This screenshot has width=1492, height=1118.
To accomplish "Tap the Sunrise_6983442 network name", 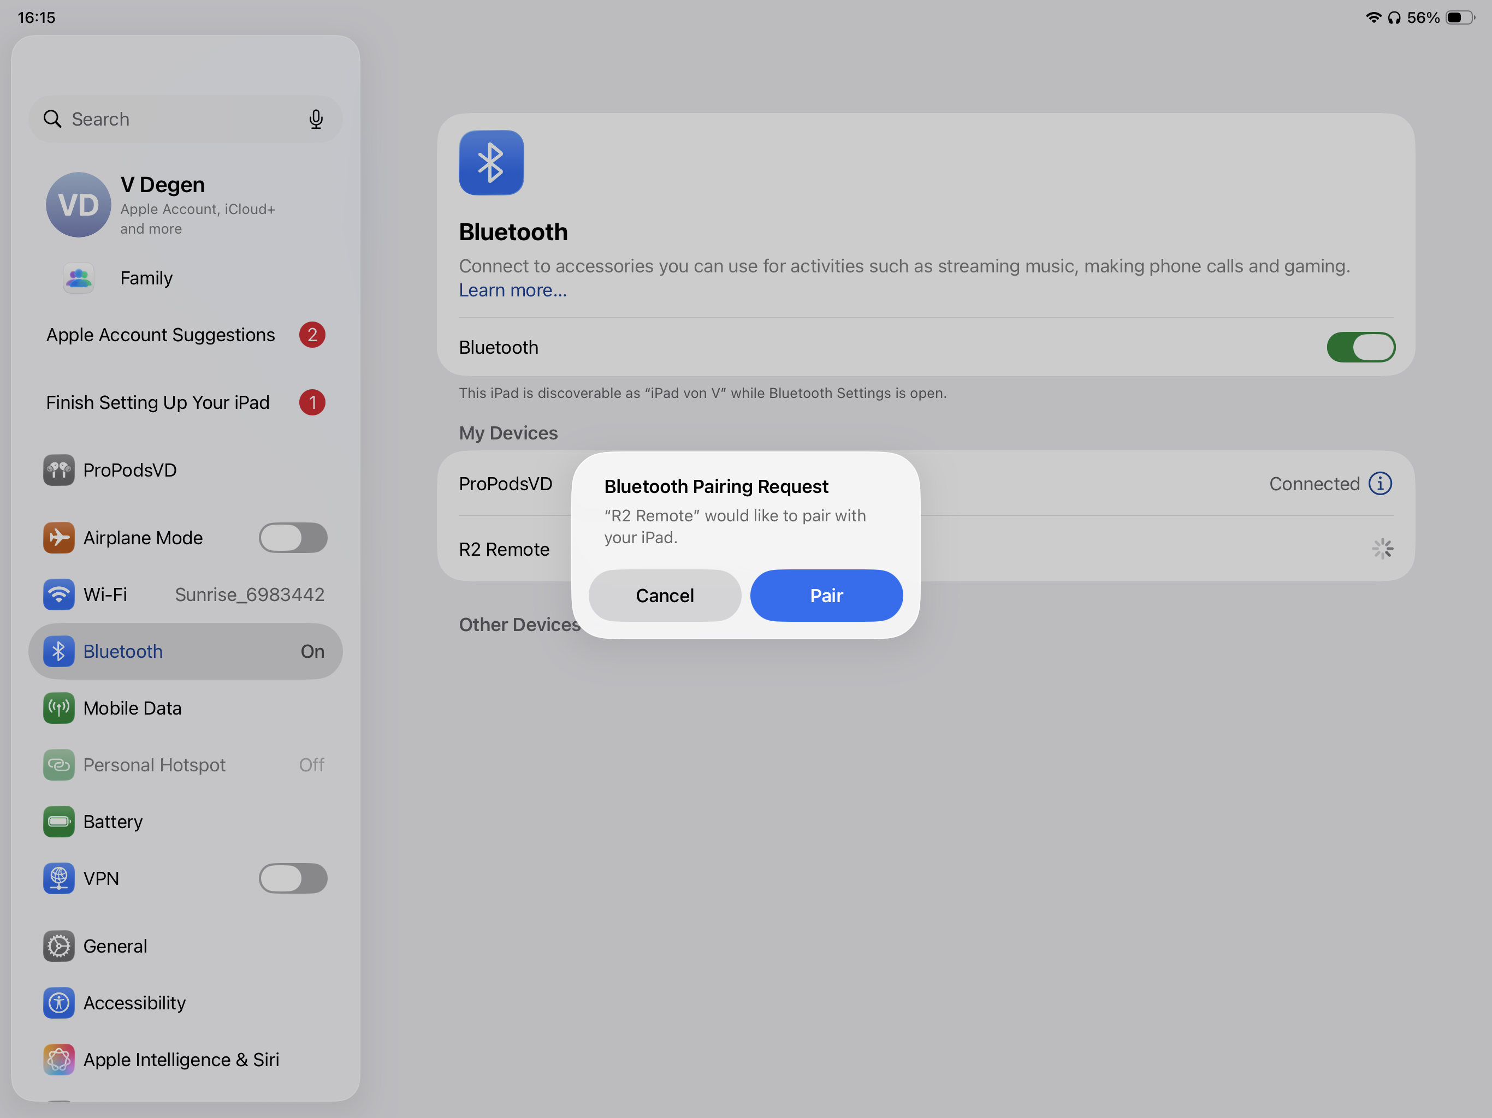I will [250, 594].
